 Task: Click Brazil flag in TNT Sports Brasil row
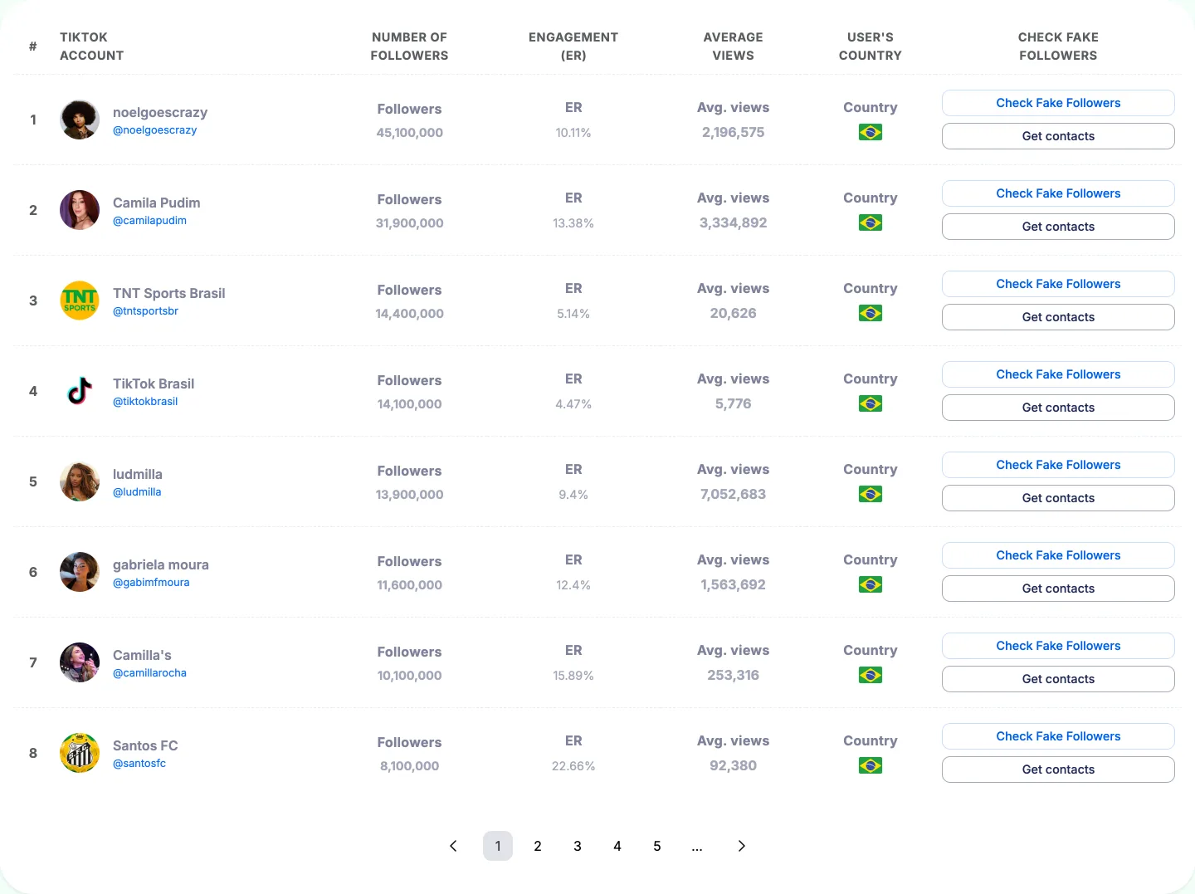click(871, 313)
